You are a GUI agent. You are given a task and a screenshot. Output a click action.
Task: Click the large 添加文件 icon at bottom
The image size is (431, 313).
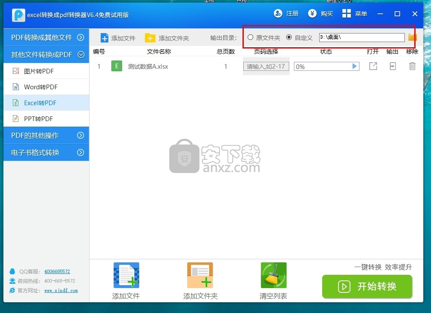click(126, 275)
